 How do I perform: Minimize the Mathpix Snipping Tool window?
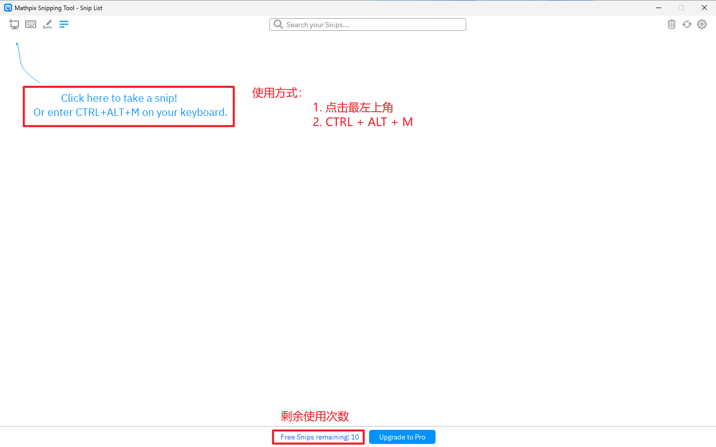(x=659, y=8)
